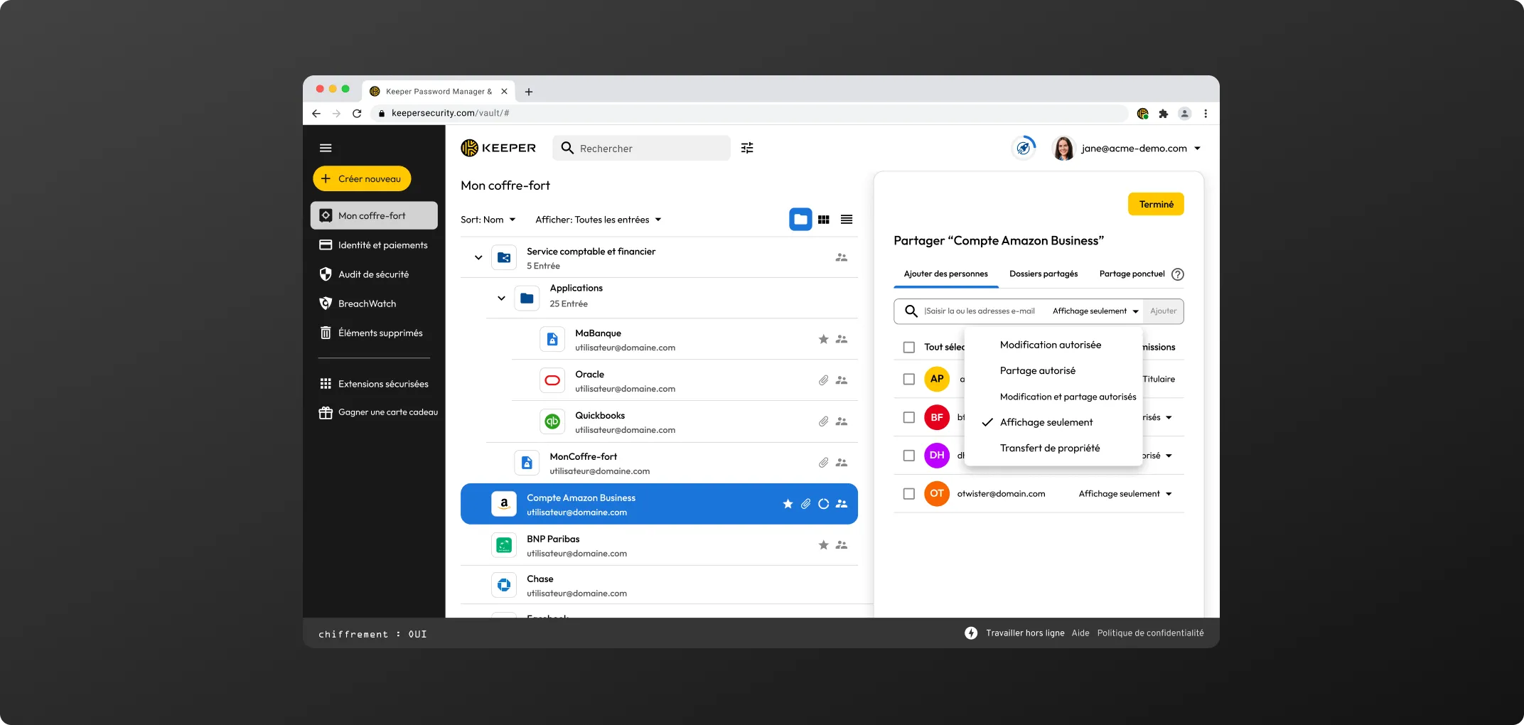
Task: Click the Rechercher search field
Action: pyautogui.click(x=642, y=148)
